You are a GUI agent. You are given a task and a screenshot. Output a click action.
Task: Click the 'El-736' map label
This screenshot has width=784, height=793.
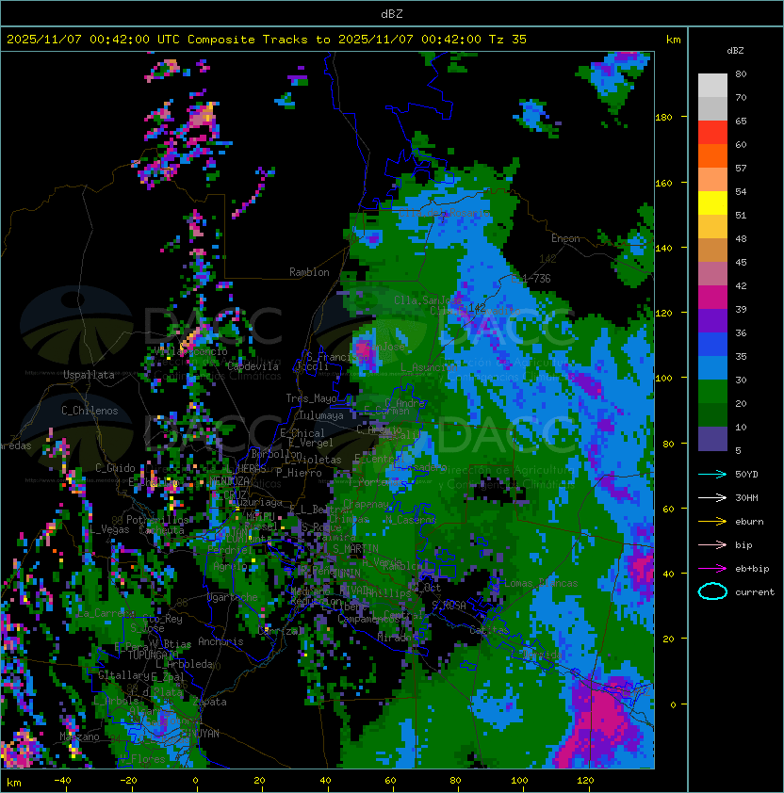click(x=531, y=279)
